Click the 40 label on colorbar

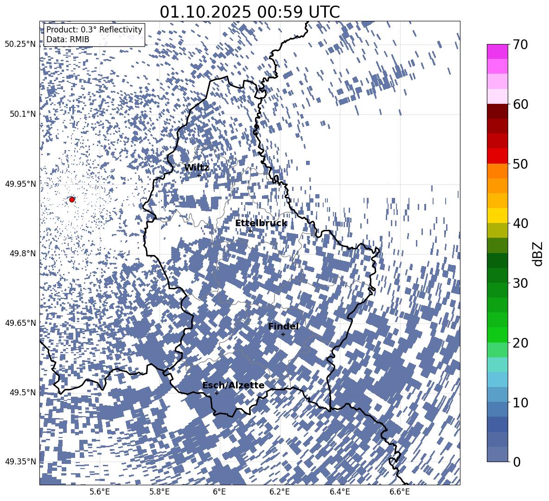(x=521, y=223)
